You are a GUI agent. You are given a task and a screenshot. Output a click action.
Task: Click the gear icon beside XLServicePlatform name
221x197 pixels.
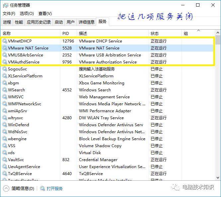click(x=5, y=76)
